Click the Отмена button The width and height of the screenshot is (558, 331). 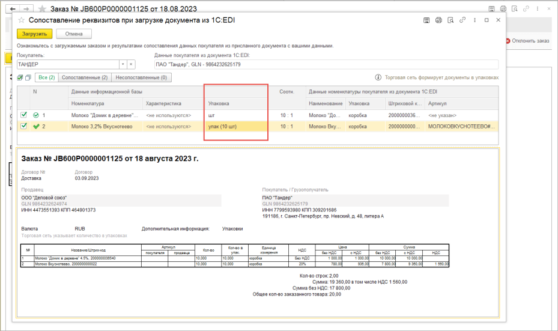point(74,34)
